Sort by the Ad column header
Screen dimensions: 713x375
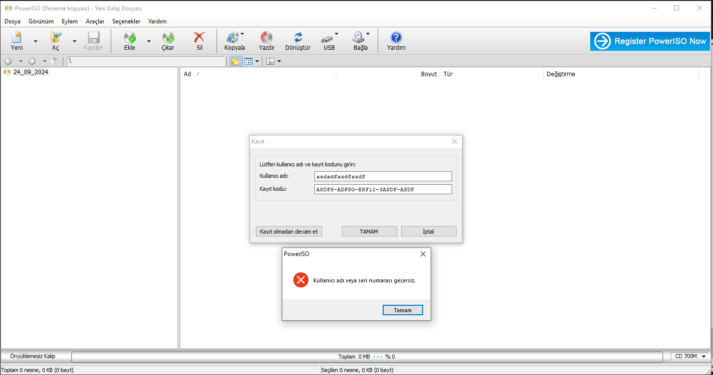258,74
